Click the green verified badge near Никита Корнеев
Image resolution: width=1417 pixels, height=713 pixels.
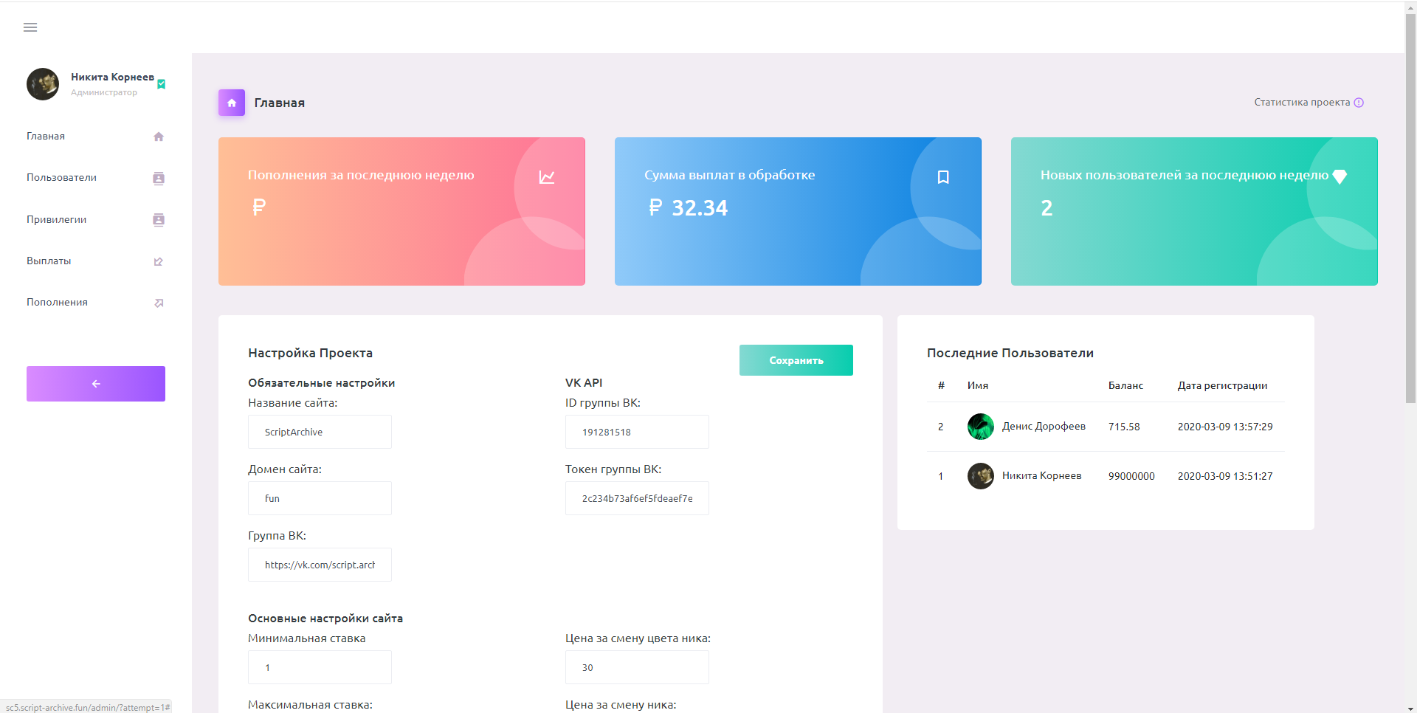162,84
